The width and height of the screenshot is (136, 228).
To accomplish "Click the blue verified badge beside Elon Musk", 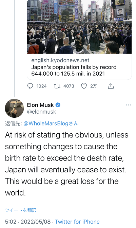I will click(58, 105).
